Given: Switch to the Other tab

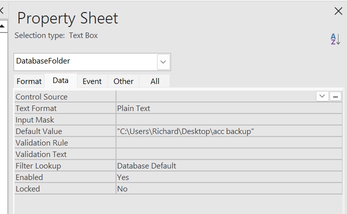Looking at the screenshot, I should click(123, 81).
